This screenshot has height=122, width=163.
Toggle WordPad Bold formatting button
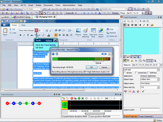20,35
